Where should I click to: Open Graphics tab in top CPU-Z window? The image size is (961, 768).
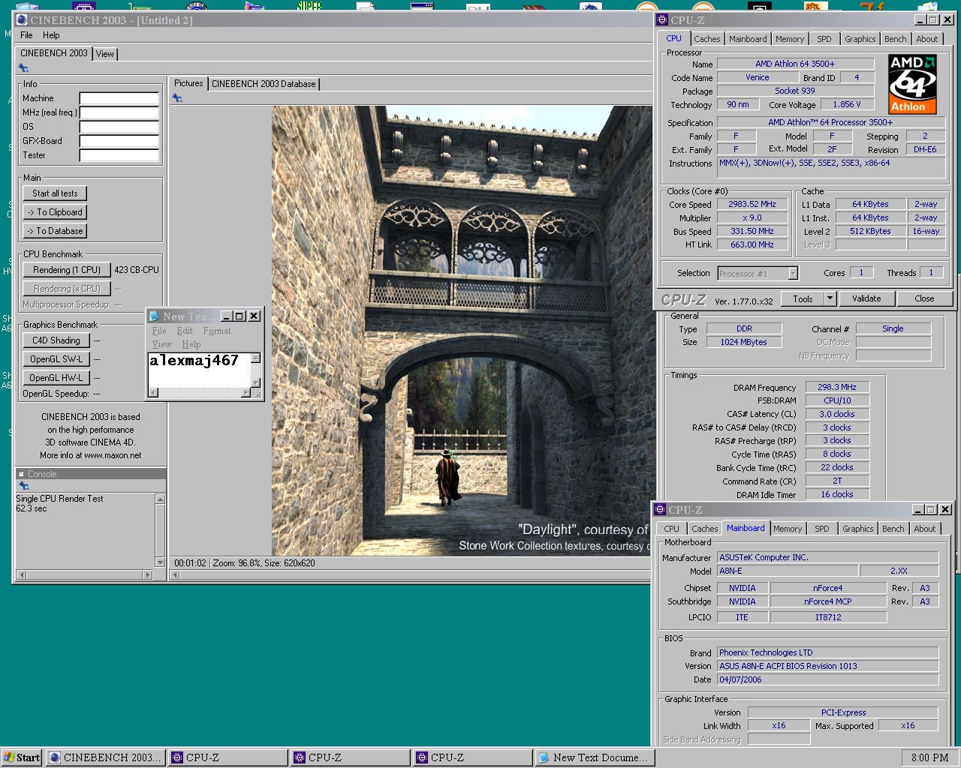pos(860,39)
